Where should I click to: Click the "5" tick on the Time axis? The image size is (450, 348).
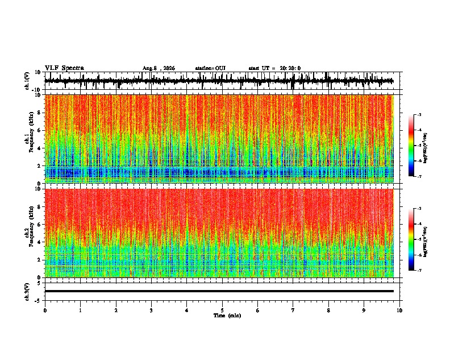pos(222,310)
